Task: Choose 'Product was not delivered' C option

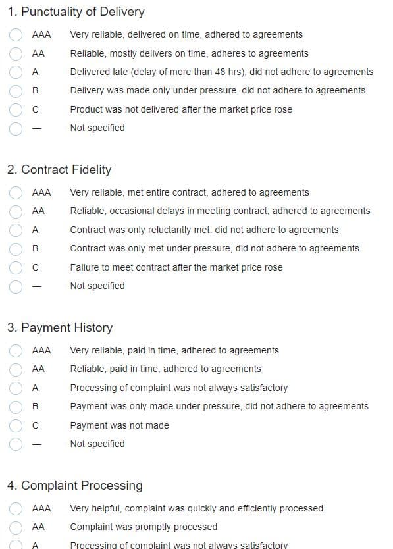Action: (x=16, y=109)
